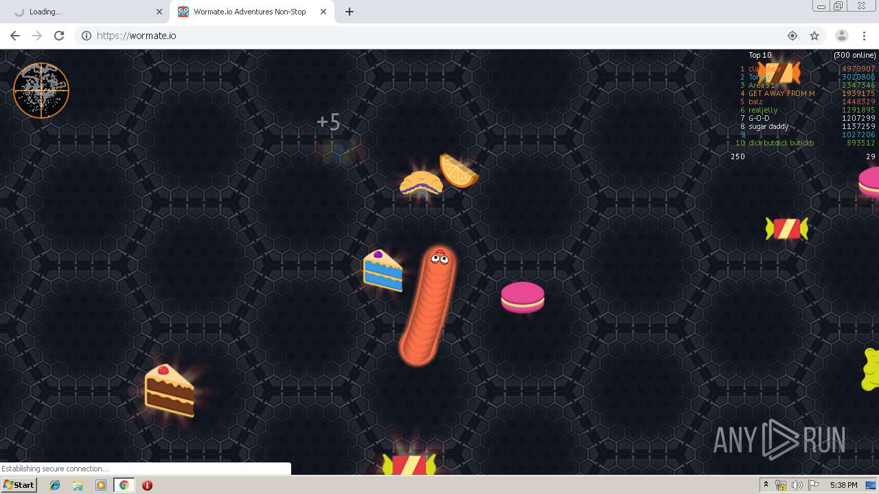Click the orange worm's head
This screenshot has height=494, width=879.
click(x=439, y=259)
